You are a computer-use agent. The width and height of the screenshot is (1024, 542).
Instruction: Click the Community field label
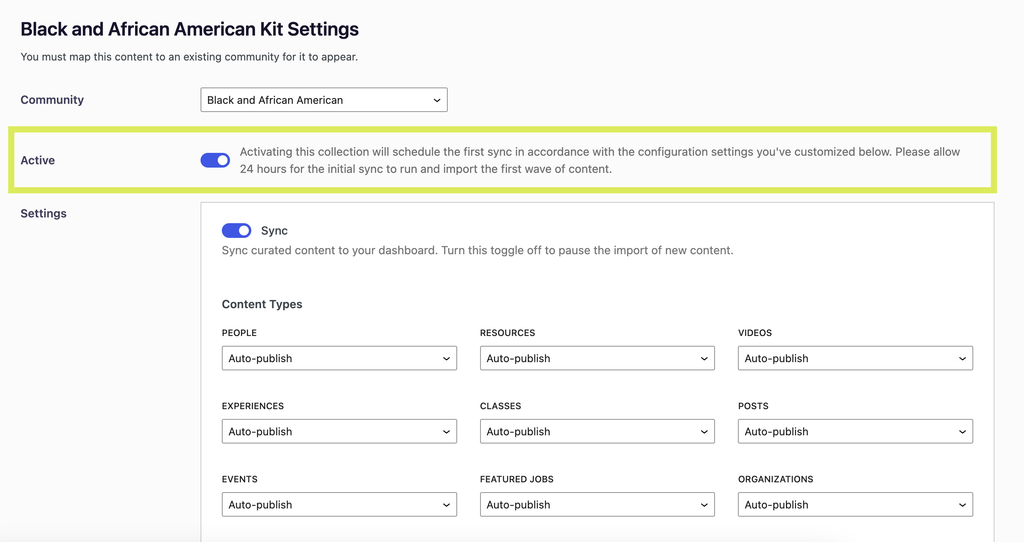[x=52, y=100]
